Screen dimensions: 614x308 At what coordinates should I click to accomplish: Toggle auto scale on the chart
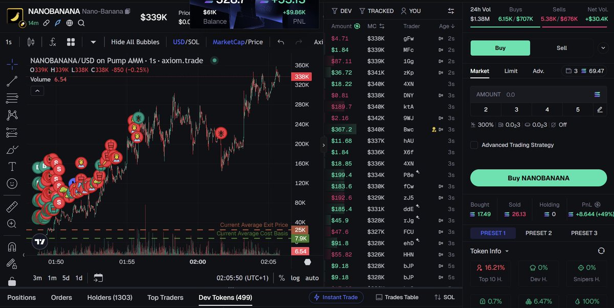312,278
